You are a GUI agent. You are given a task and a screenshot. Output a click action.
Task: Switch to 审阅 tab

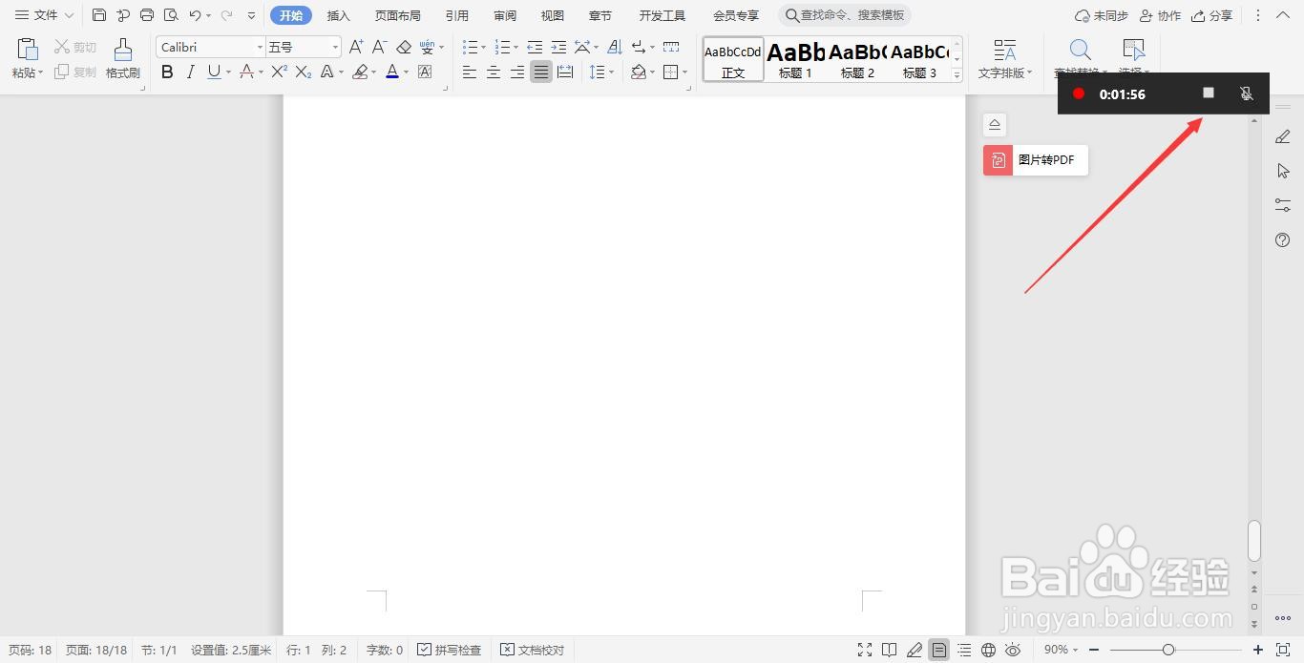(505, 15)
